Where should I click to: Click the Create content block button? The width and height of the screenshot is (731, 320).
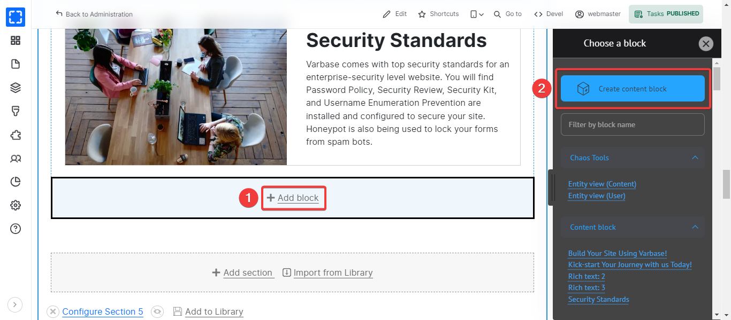coord(633,89)
